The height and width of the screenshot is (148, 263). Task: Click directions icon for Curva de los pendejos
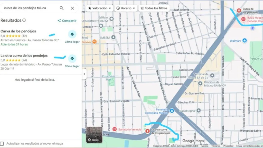tap(72, 34)
